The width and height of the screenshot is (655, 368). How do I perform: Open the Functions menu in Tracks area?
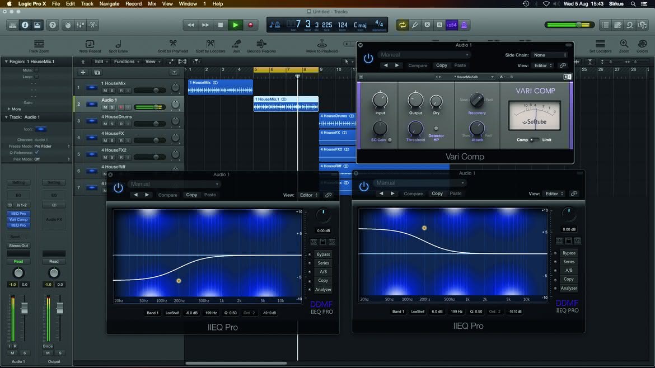(x=127, y=62)
